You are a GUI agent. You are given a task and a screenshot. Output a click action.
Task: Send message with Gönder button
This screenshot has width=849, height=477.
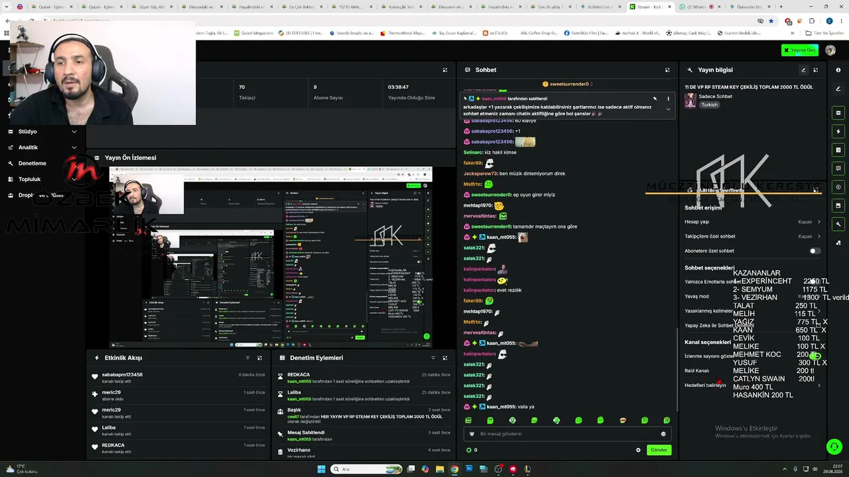pos(659,450)
